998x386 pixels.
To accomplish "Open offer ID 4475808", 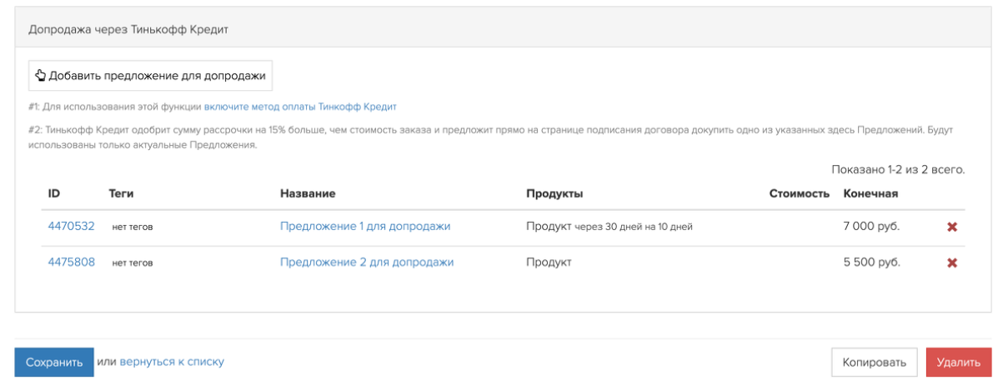I will (72, 262).
